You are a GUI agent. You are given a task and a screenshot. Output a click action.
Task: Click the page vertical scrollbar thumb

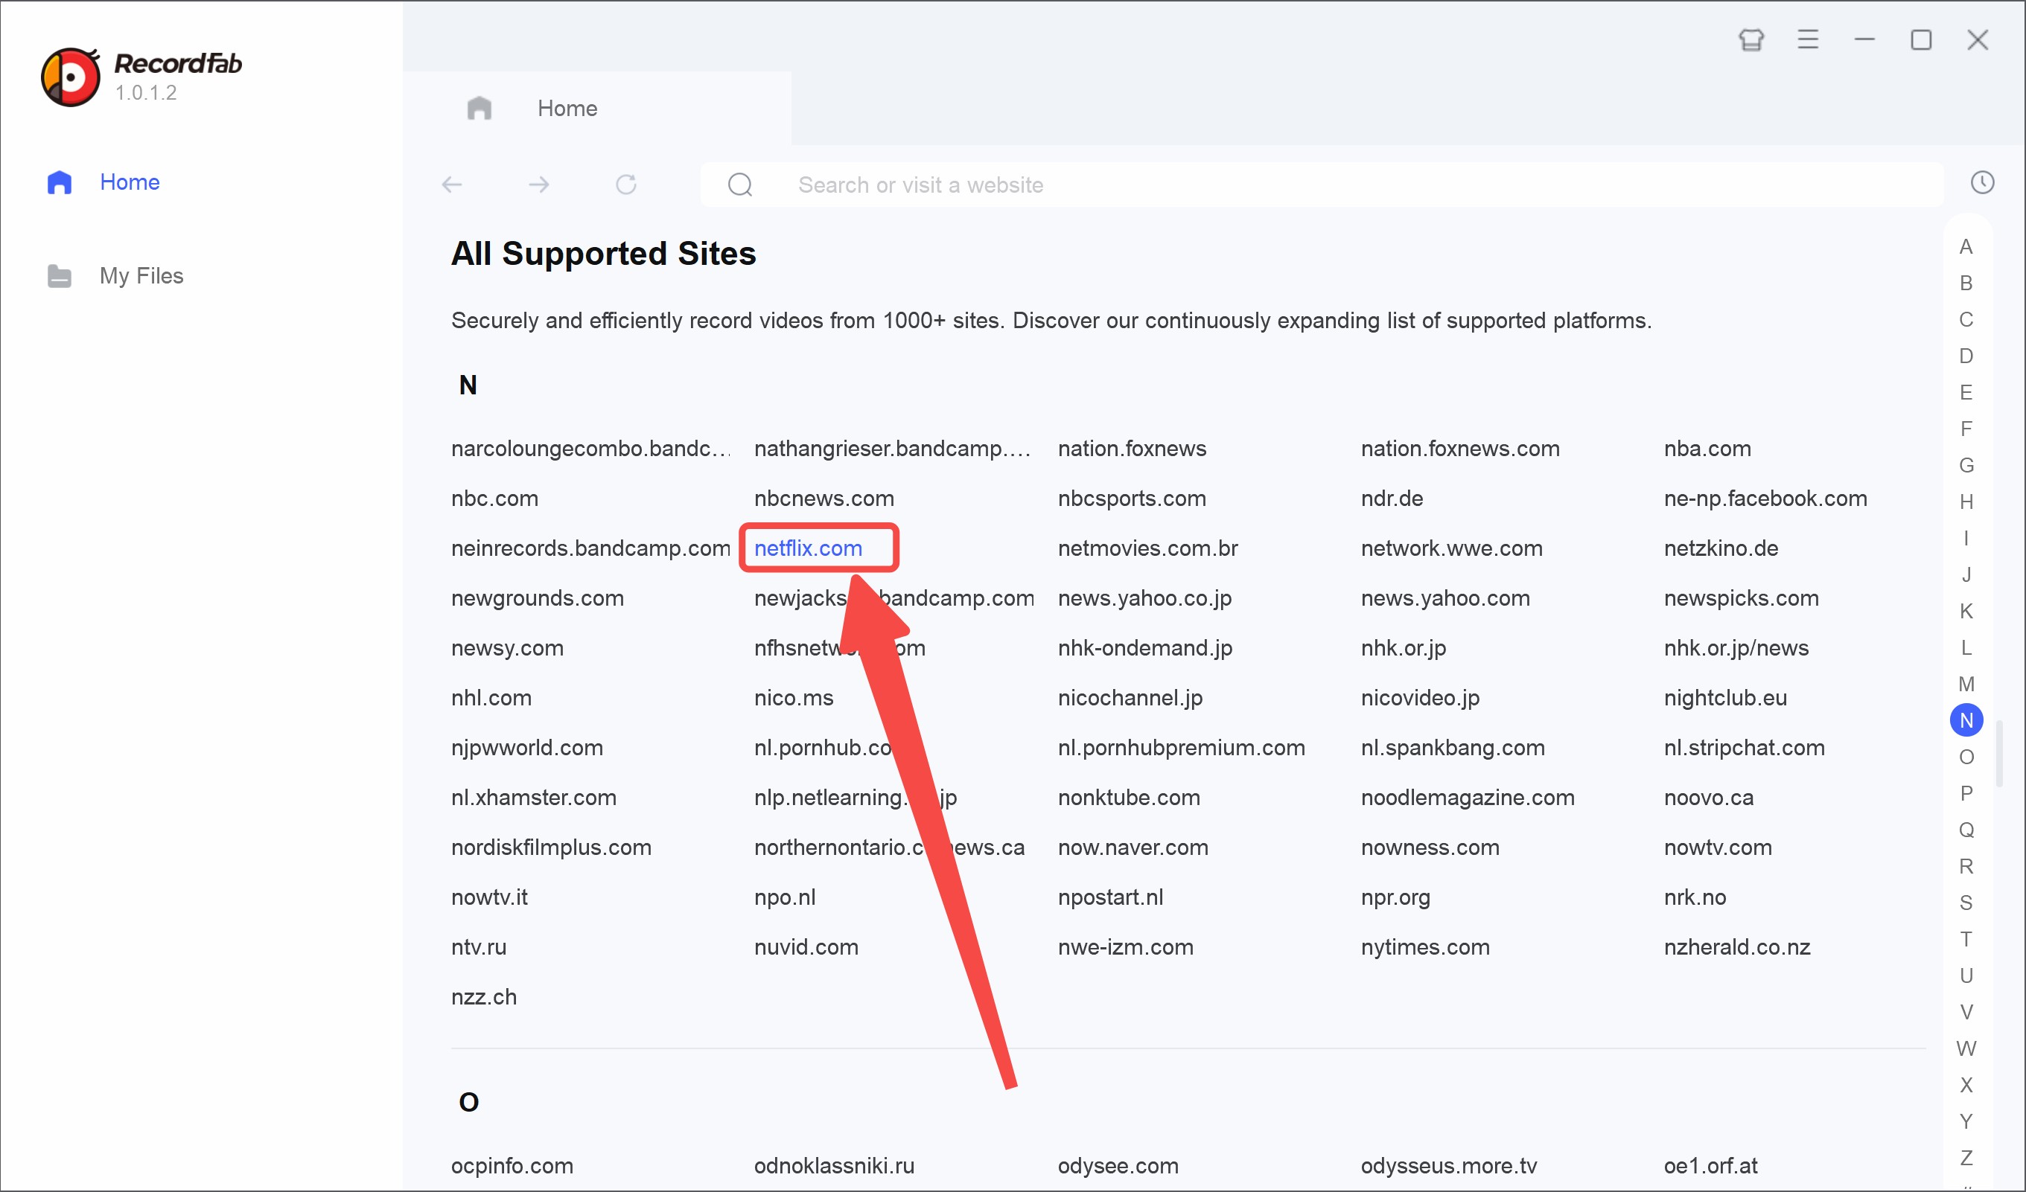[x=1999, y=754]
